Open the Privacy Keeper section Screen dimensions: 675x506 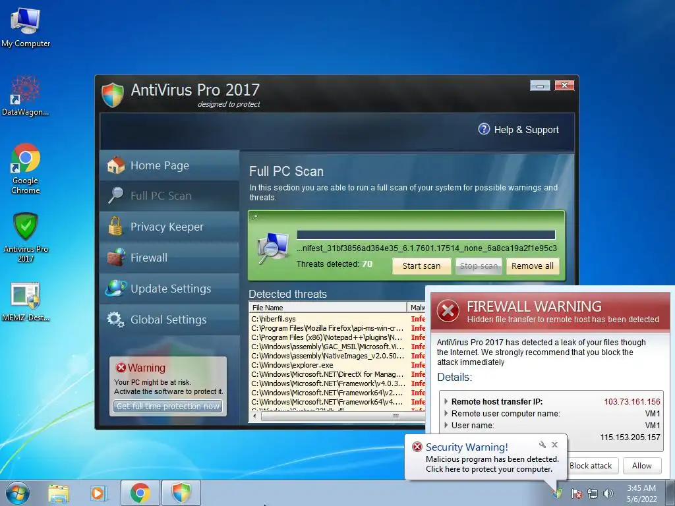click(169, 227)
